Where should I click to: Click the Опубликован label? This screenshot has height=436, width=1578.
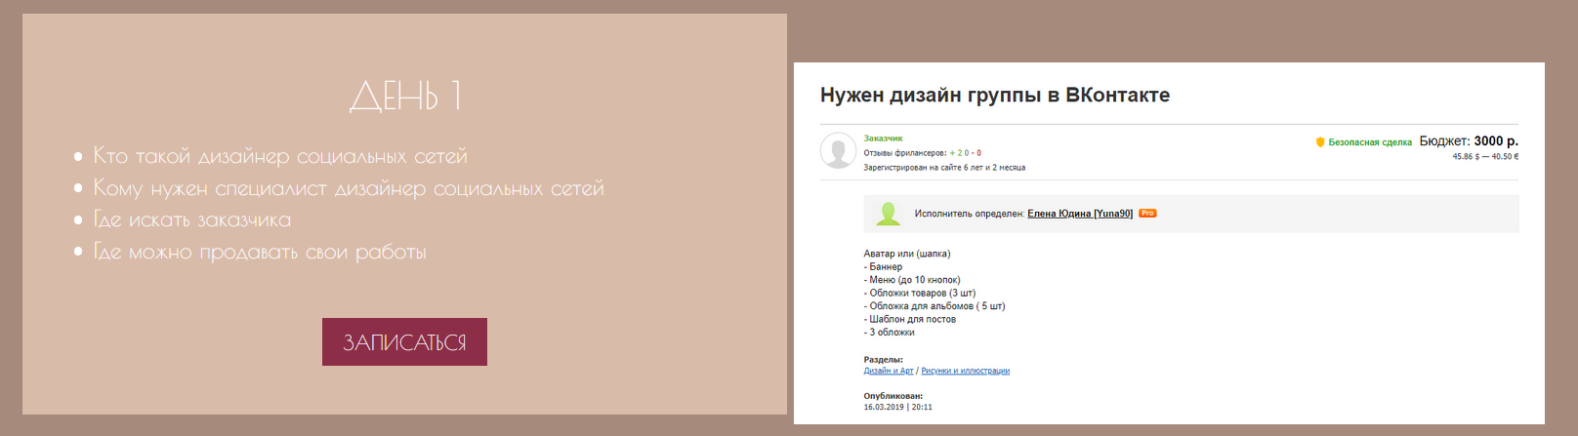point(893,396)
